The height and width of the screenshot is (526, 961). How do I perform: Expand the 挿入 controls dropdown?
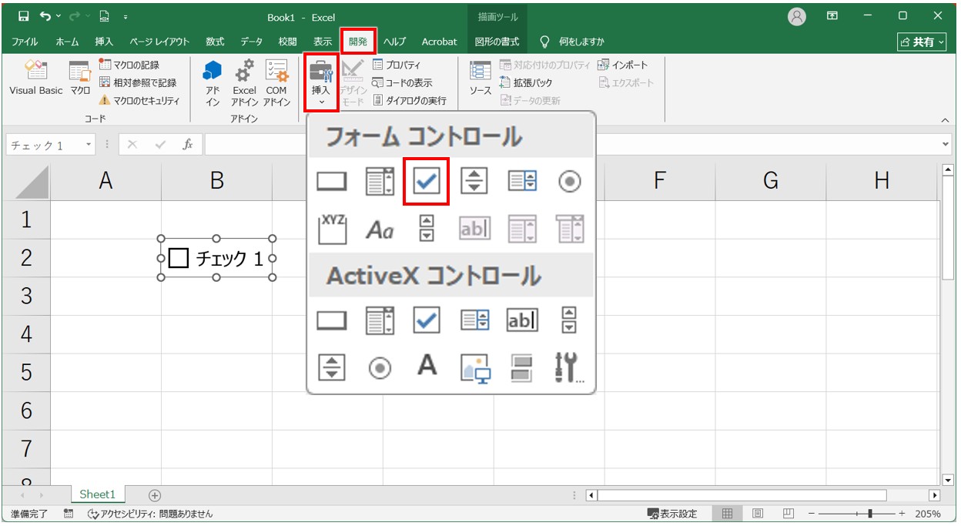pos(321,81)
